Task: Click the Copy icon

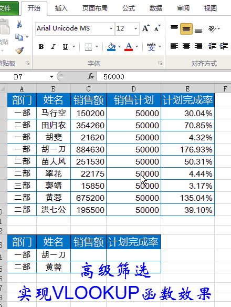Action: (x=19, y=37)
